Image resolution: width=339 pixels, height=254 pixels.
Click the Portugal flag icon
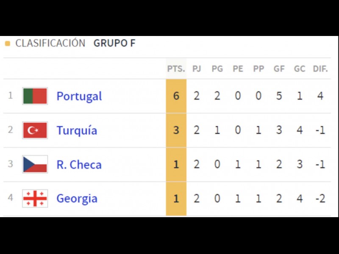coord(35,96)
